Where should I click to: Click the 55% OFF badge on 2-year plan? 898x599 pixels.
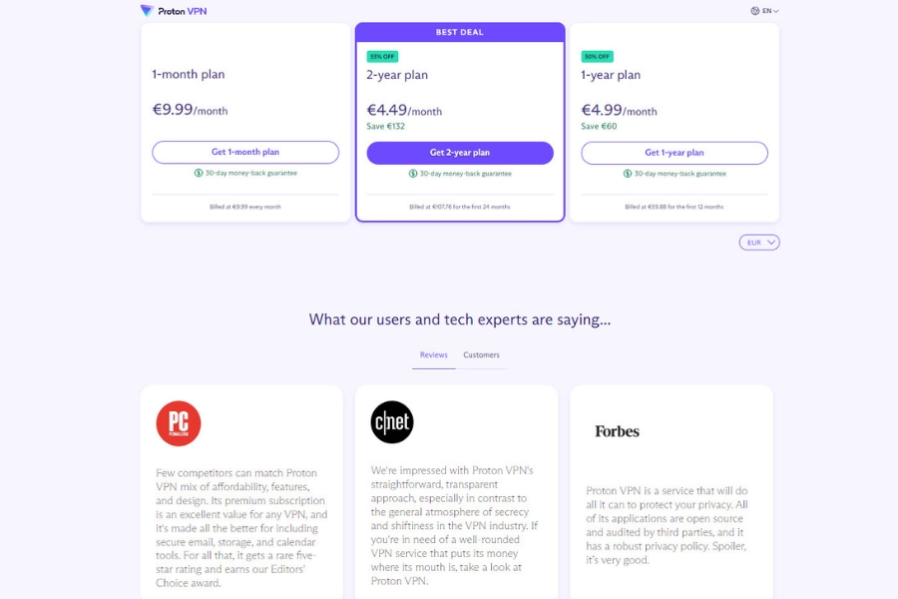[382, 56]
